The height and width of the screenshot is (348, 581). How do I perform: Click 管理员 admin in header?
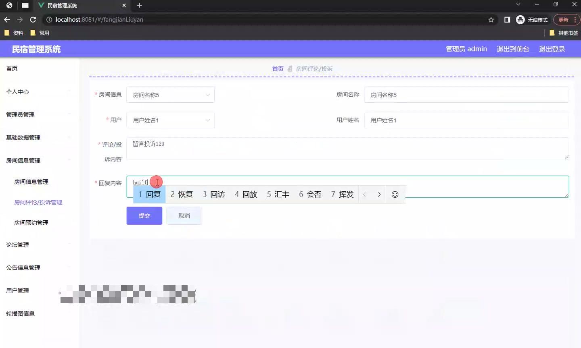(466, 49)
